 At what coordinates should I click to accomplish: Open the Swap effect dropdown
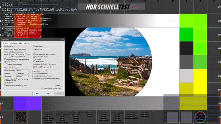(x=52, y=70)
